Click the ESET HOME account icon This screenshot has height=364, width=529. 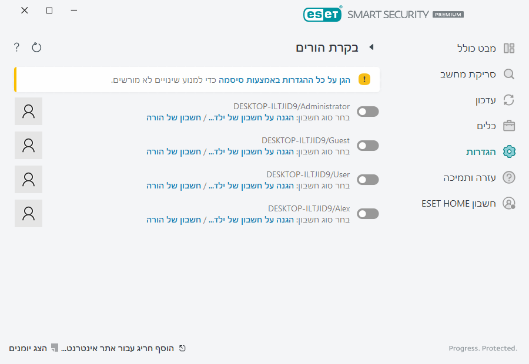click(x=509, y=203)
